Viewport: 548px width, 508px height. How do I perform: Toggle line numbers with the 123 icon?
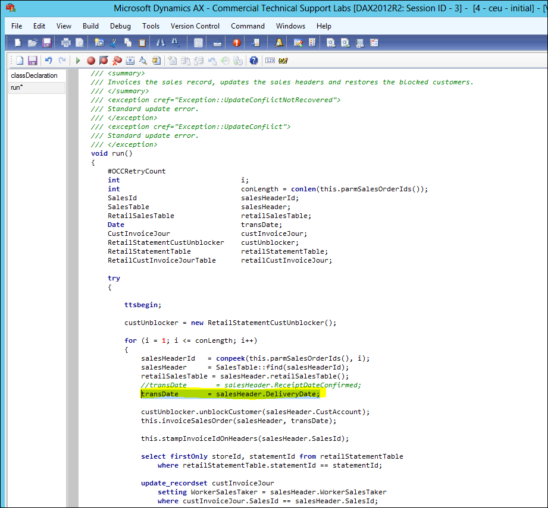270,60
